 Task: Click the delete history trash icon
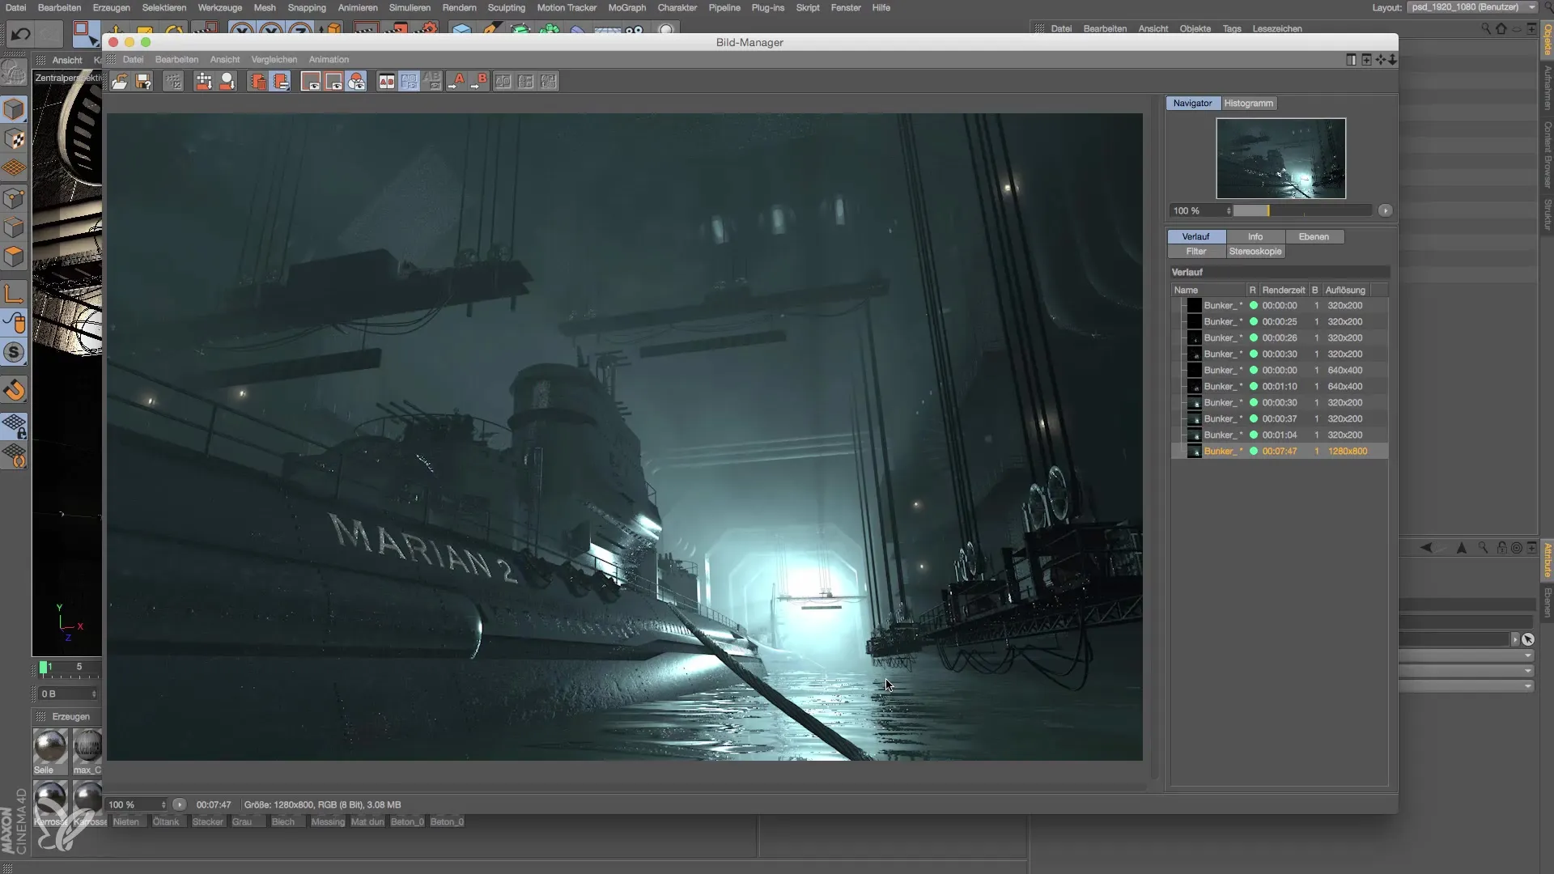(x=257, y=82)
